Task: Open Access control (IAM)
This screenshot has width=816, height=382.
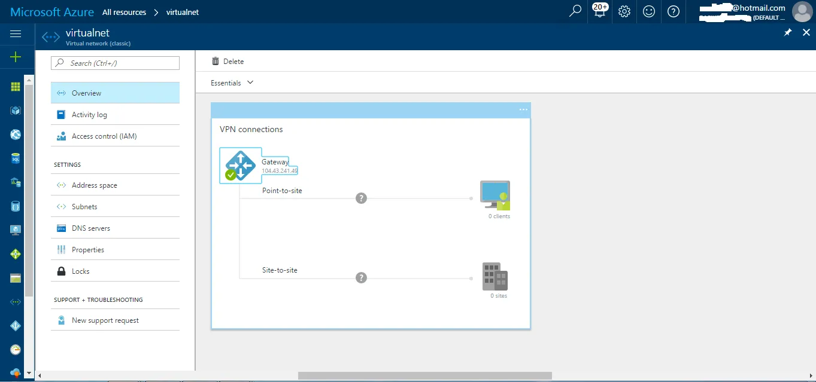Action: (x=115, y=136)
